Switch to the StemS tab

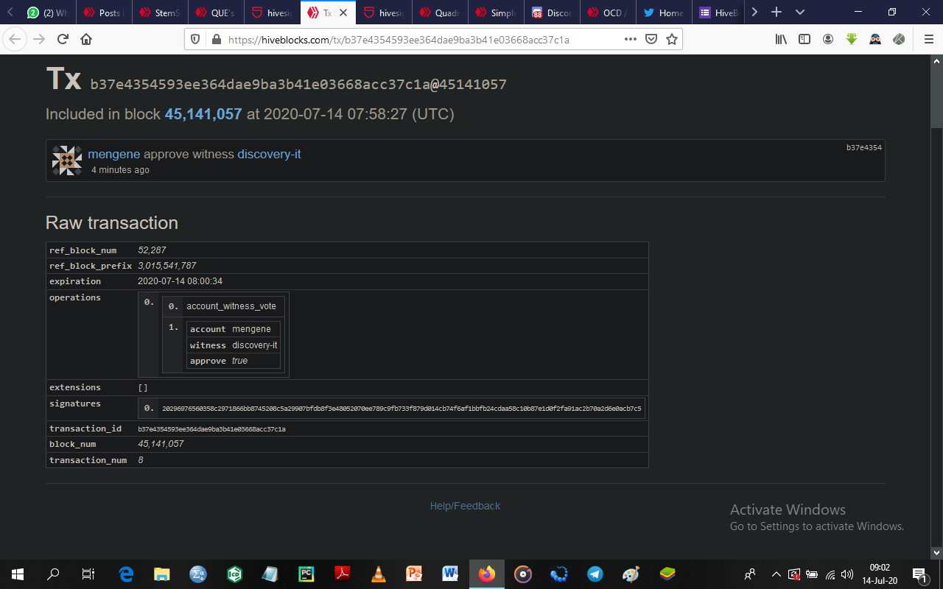coord(160,13)
